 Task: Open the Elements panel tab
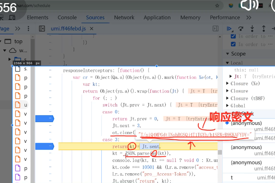click(37, 18)
